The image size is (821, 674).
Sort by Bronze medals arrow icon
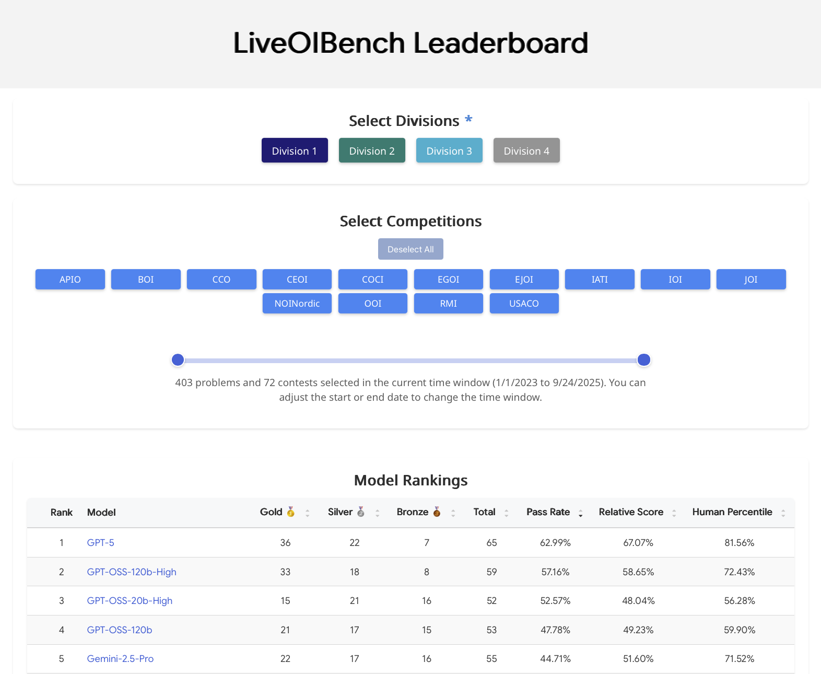pyautogui.click(x=453, y=513)
